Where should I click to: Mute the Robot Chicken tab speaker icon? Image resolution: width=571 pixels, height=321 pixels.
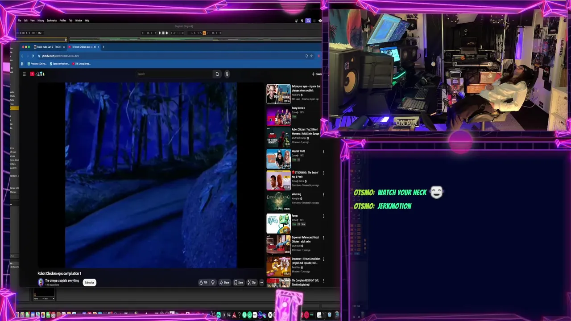tap(95, 47)
